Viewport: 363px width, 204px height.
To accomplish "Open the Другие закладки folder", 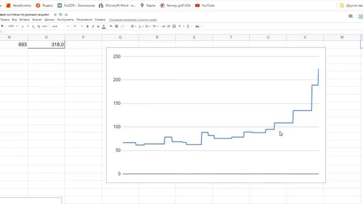I will tap(351, 5).
